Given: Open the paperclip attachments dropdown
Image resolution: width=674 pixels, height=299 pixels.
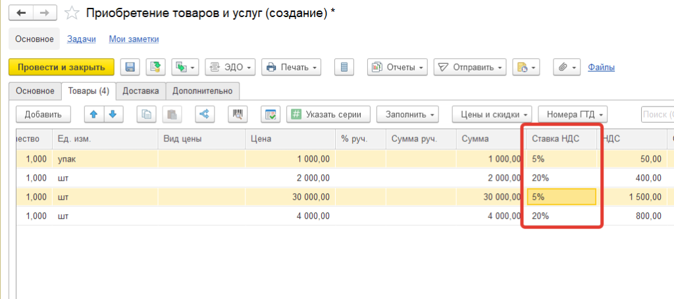Looking at the screenshot, I should [567, 67].
